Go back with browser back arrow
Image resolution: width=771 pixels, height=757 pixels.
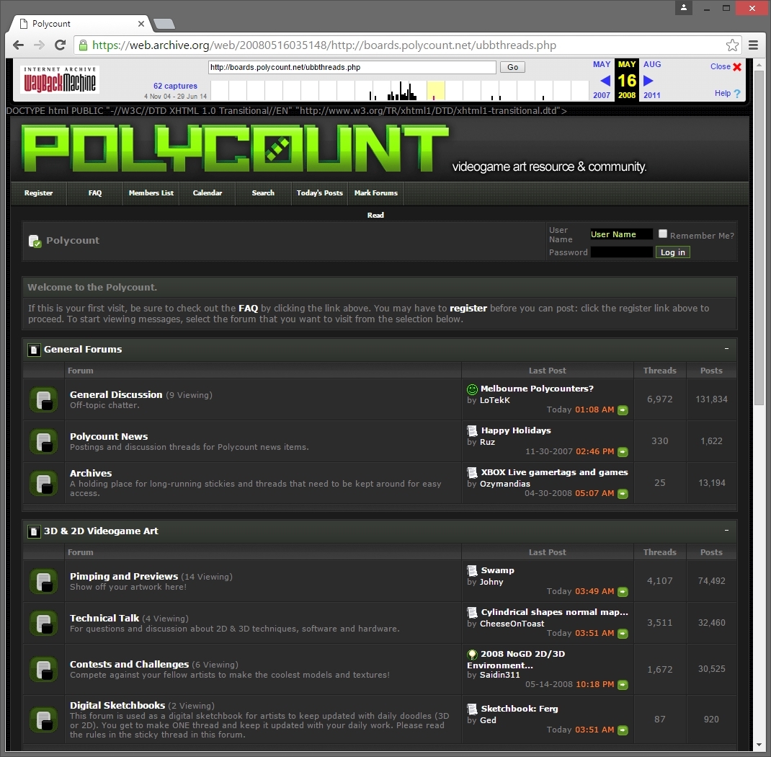pos(18,45)
